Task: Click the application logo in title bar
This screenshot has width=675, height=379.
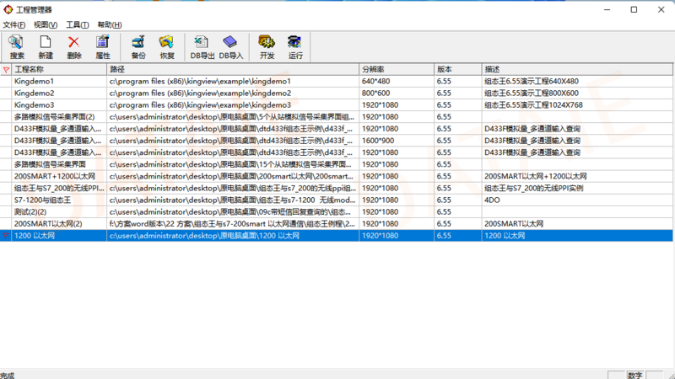Action: coord(8,9)
